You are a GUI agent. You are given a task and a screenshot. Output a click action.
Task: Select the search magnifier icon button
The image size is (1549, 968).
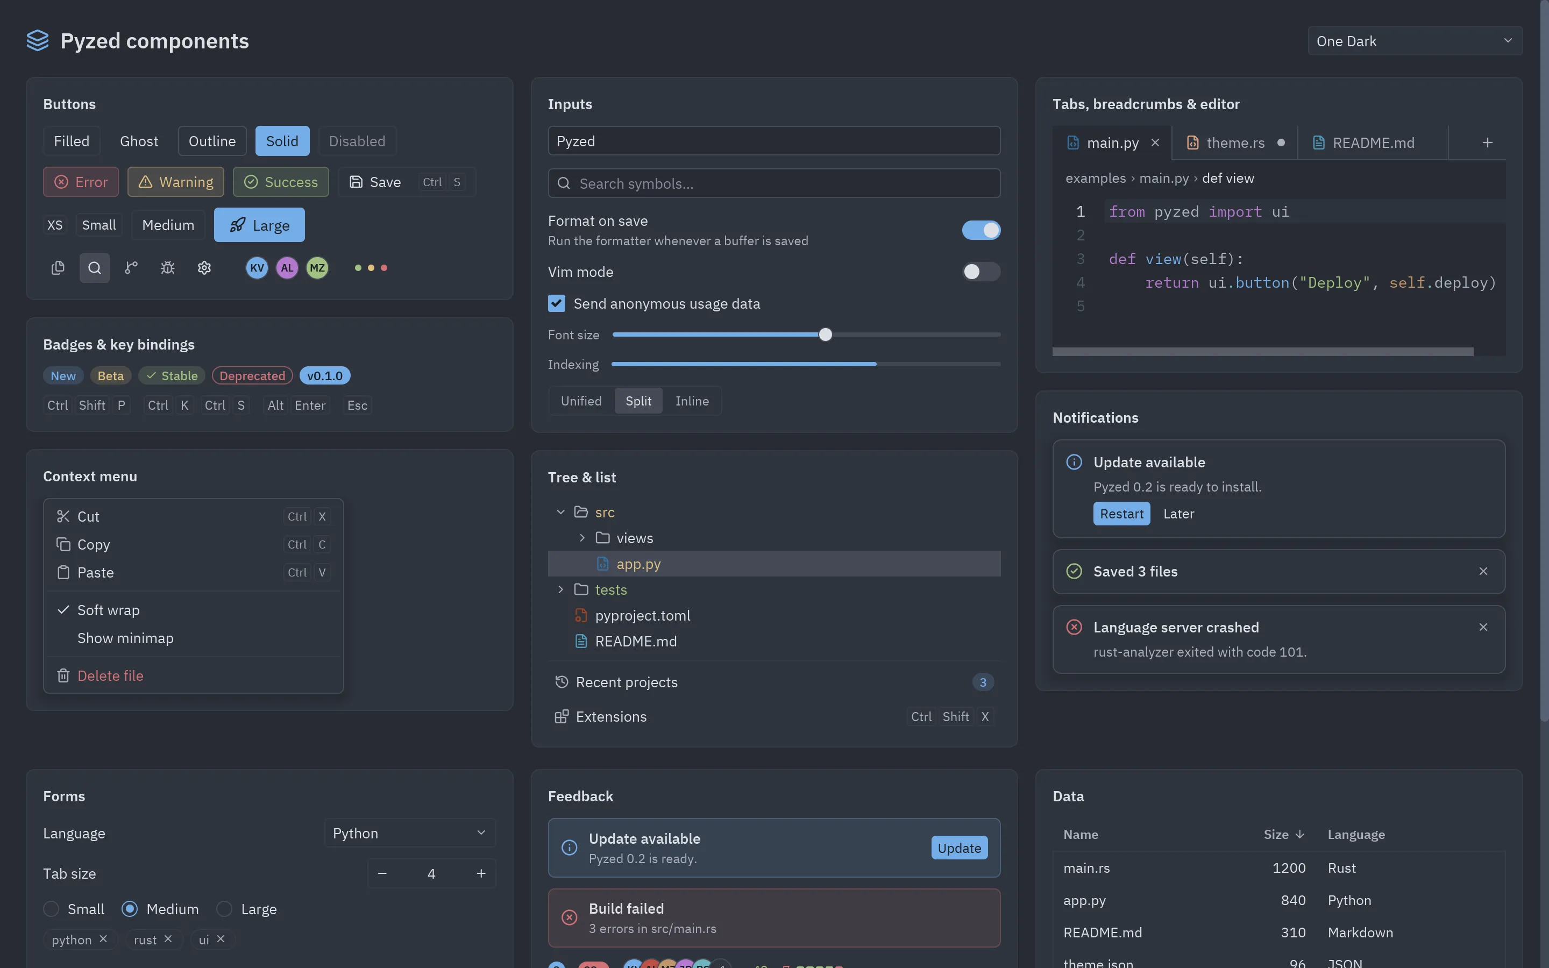coord(94,268)
